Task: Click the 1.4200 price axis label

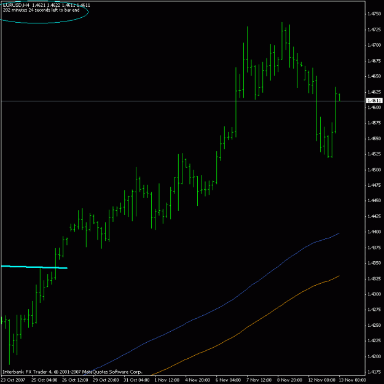Action: click(x=374, y=356)
